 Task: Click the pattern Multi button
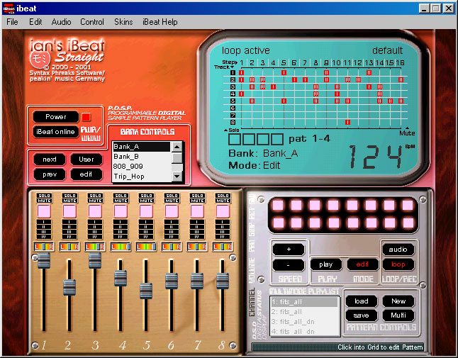398,315
